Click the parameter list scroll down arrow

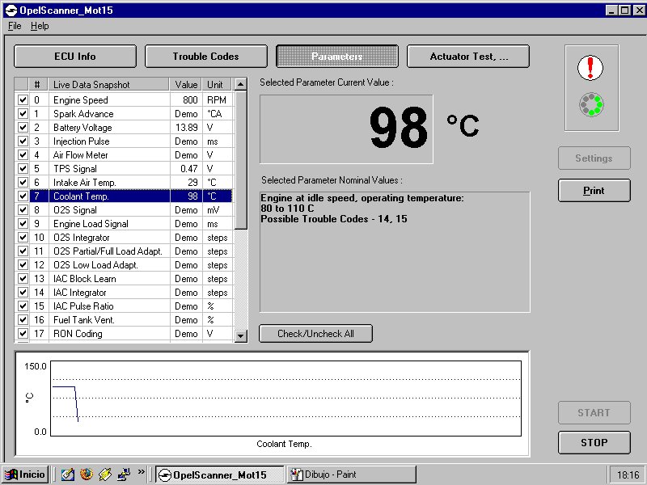pyautogui.click(x=240, y=336)
